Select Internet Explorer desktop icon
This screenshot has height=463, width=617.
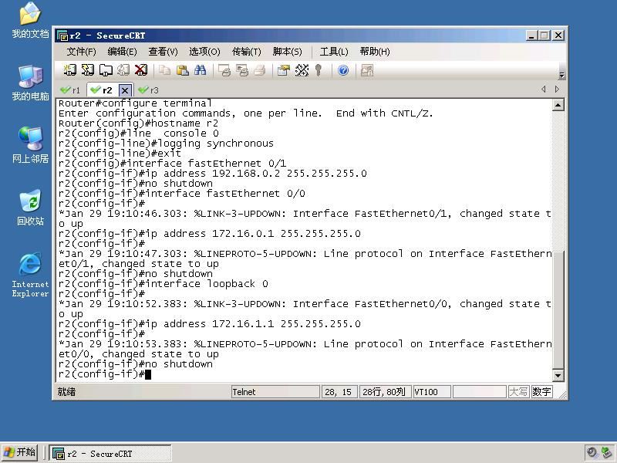pos(30,275)
